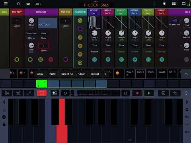Screen dimensions: 191x143
Task: Open the hamburger main menu
Action: [x=6, y=4]
